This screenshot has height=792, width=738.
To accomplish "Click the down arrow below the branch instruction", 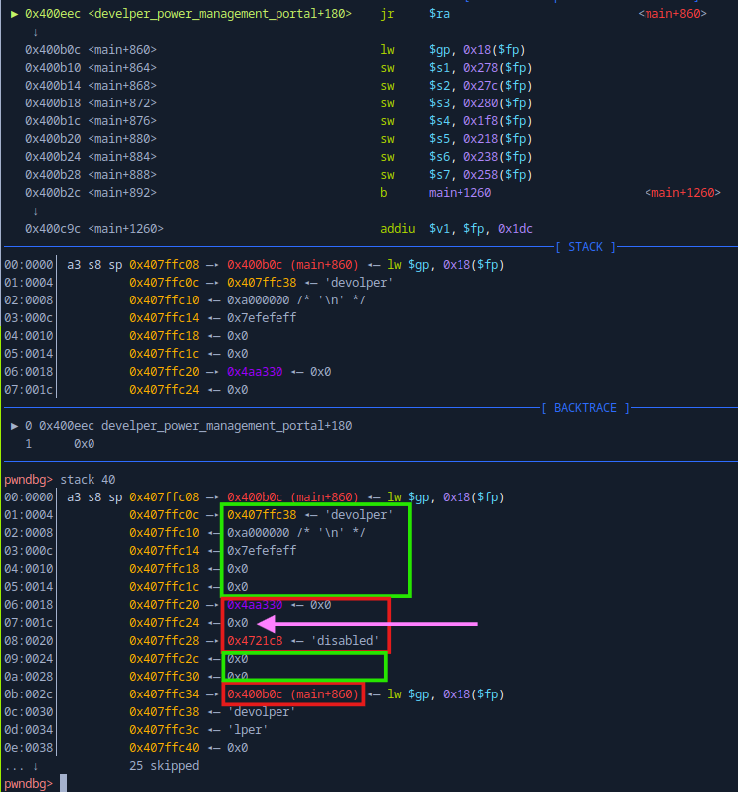I will (35, 211).
